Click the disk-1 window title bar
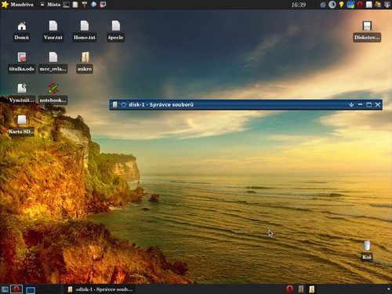Viewport: 392px width, 294px height. tap(245, 105)
